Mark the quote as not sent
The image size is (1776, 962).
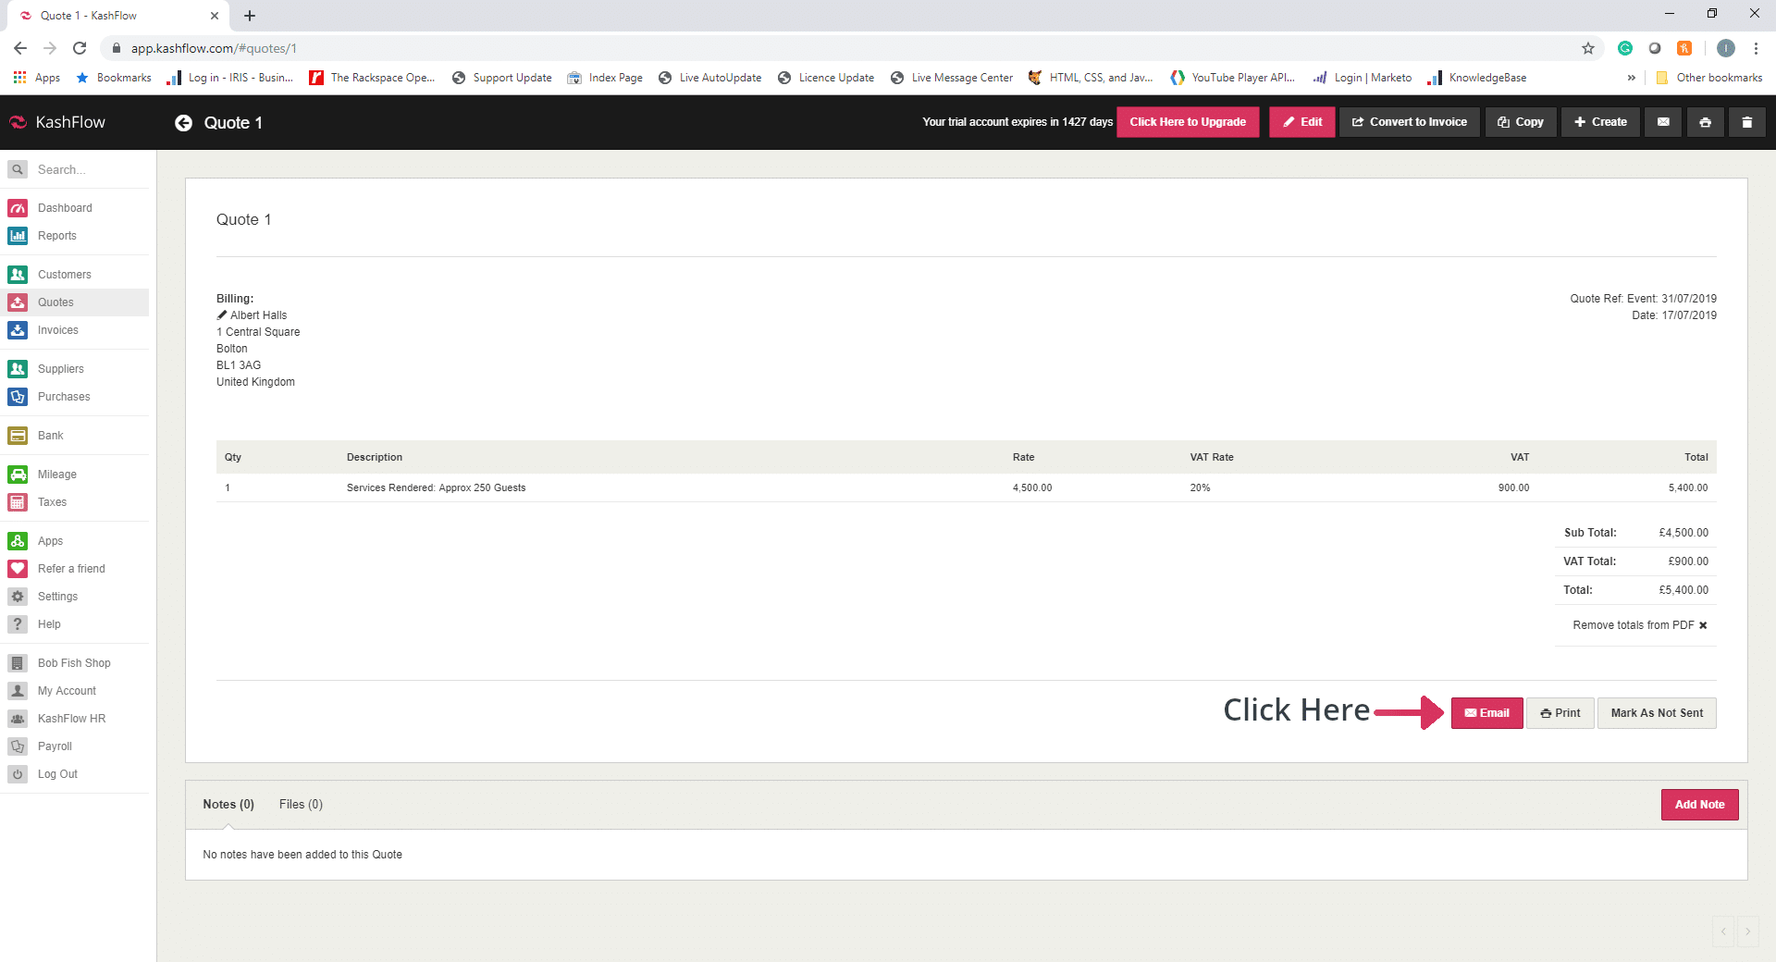tap(1656, 713)
